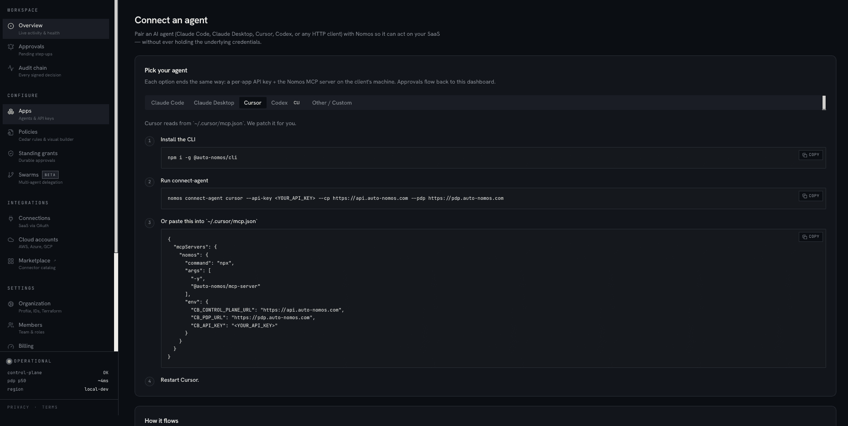Click the Approvals bell icon
Image resolution: width=848 pixels, height=426 pixels.
tap(11, 47)
